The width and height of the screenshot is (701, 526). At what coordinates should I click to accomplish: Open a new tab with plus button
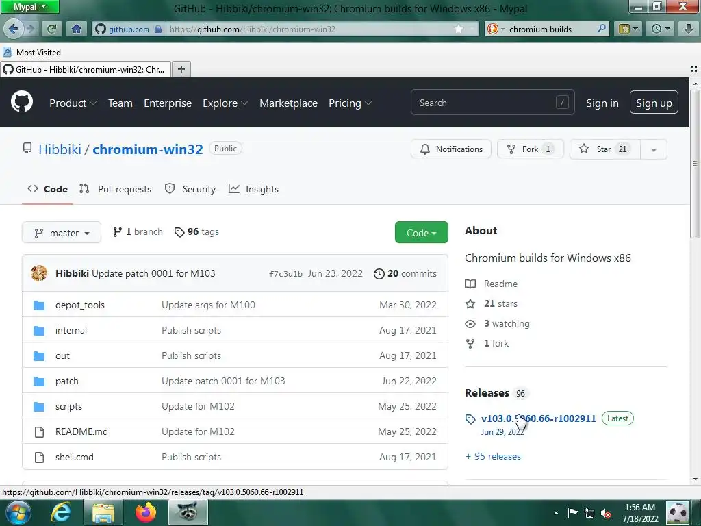tap(181, 69)
